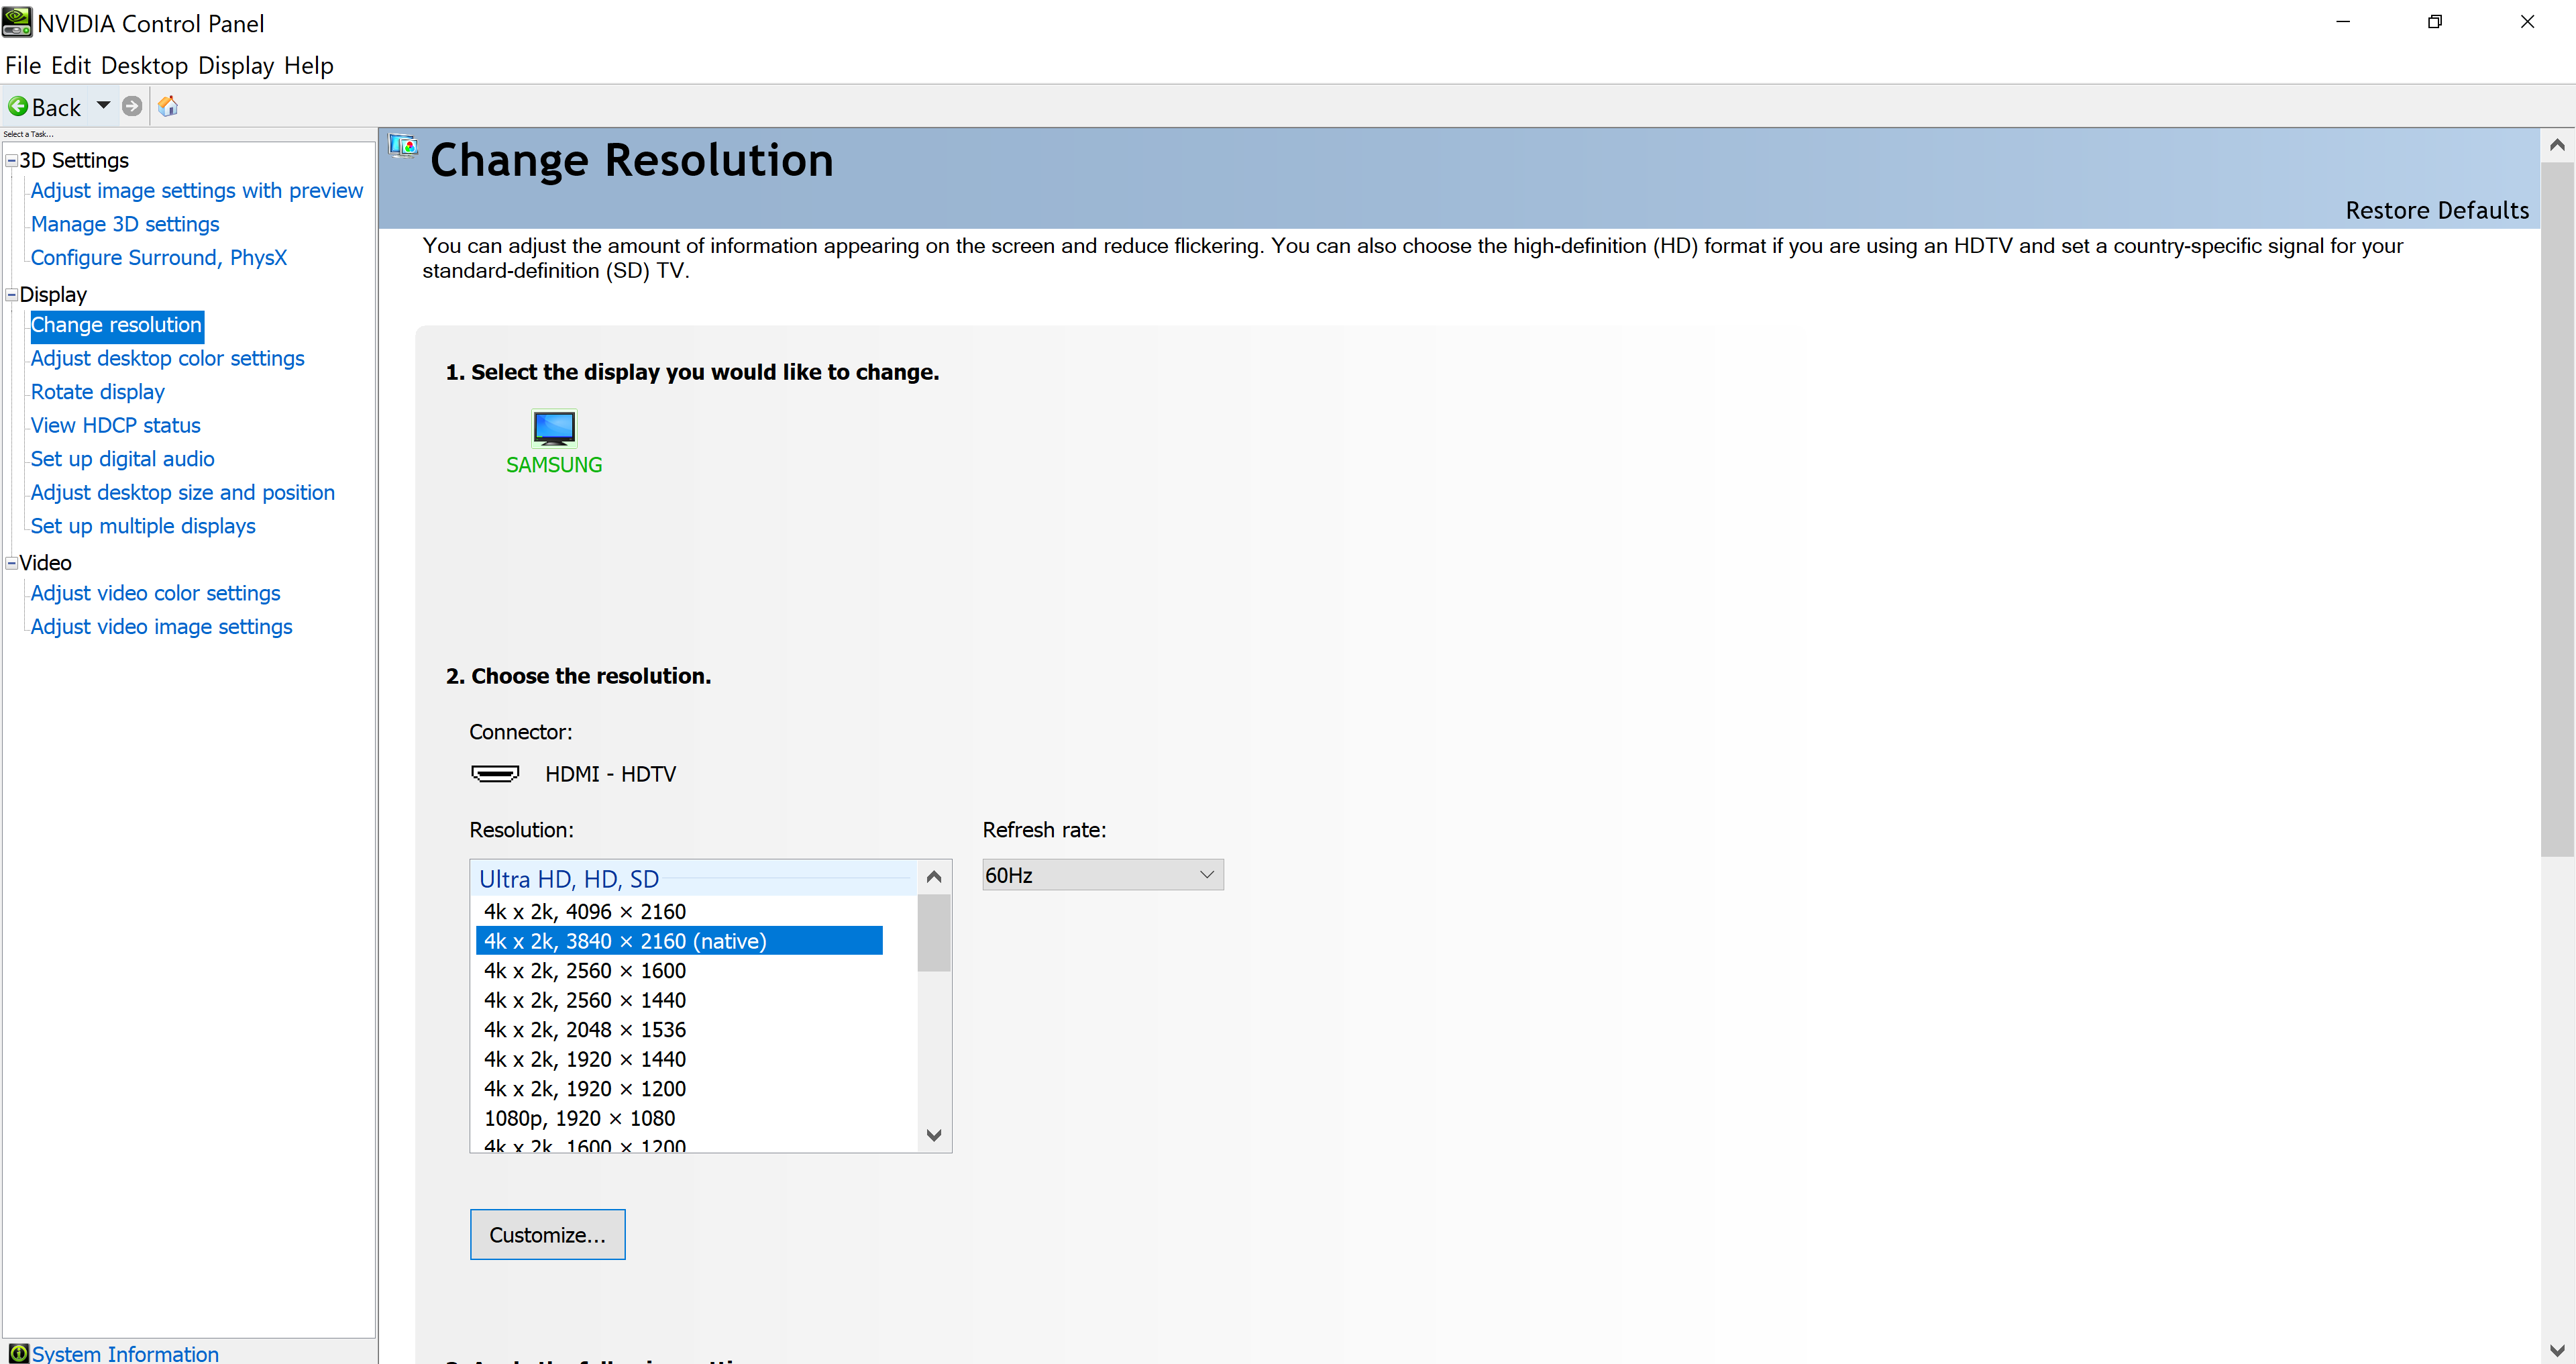This screenshot has width=2576, height=1364.
Task: Collapse the 3D Settings tree node
Action: (11, 161)
